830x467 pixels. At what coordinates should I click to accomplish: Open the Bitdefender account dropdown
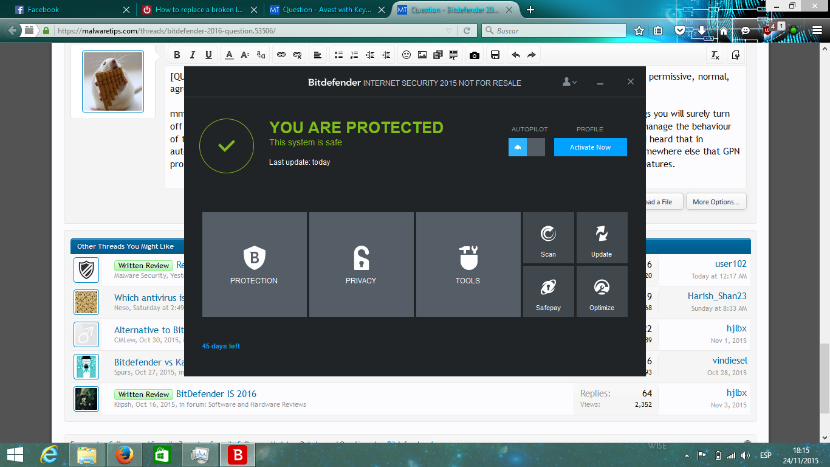[x=570, y=82]
